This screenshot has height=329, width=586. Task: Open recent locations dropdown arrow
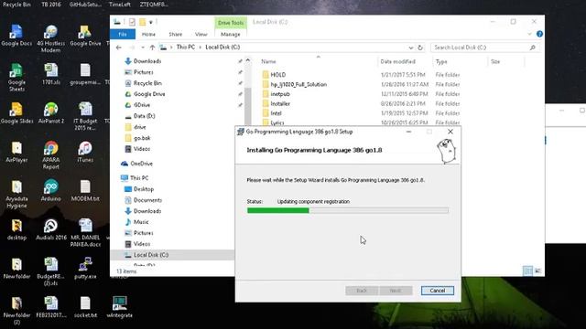click(x=143, y=48)
